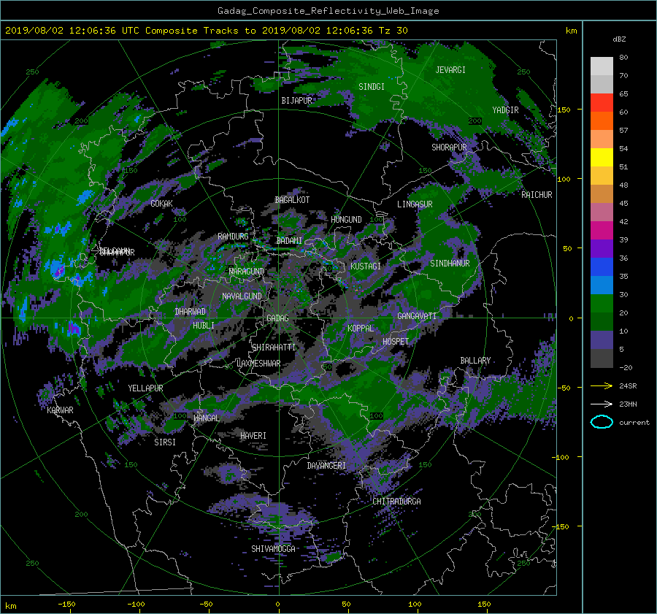Click the GANGAVATI city label
The image size is (657, 614).
[x=417, y=316]
